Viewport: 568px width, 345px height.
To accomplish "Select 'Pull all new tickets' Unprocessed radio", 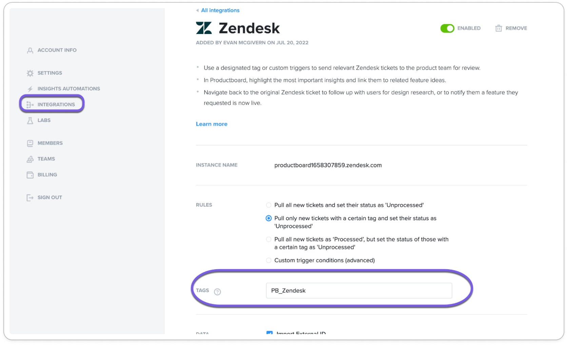I will 269,205.
